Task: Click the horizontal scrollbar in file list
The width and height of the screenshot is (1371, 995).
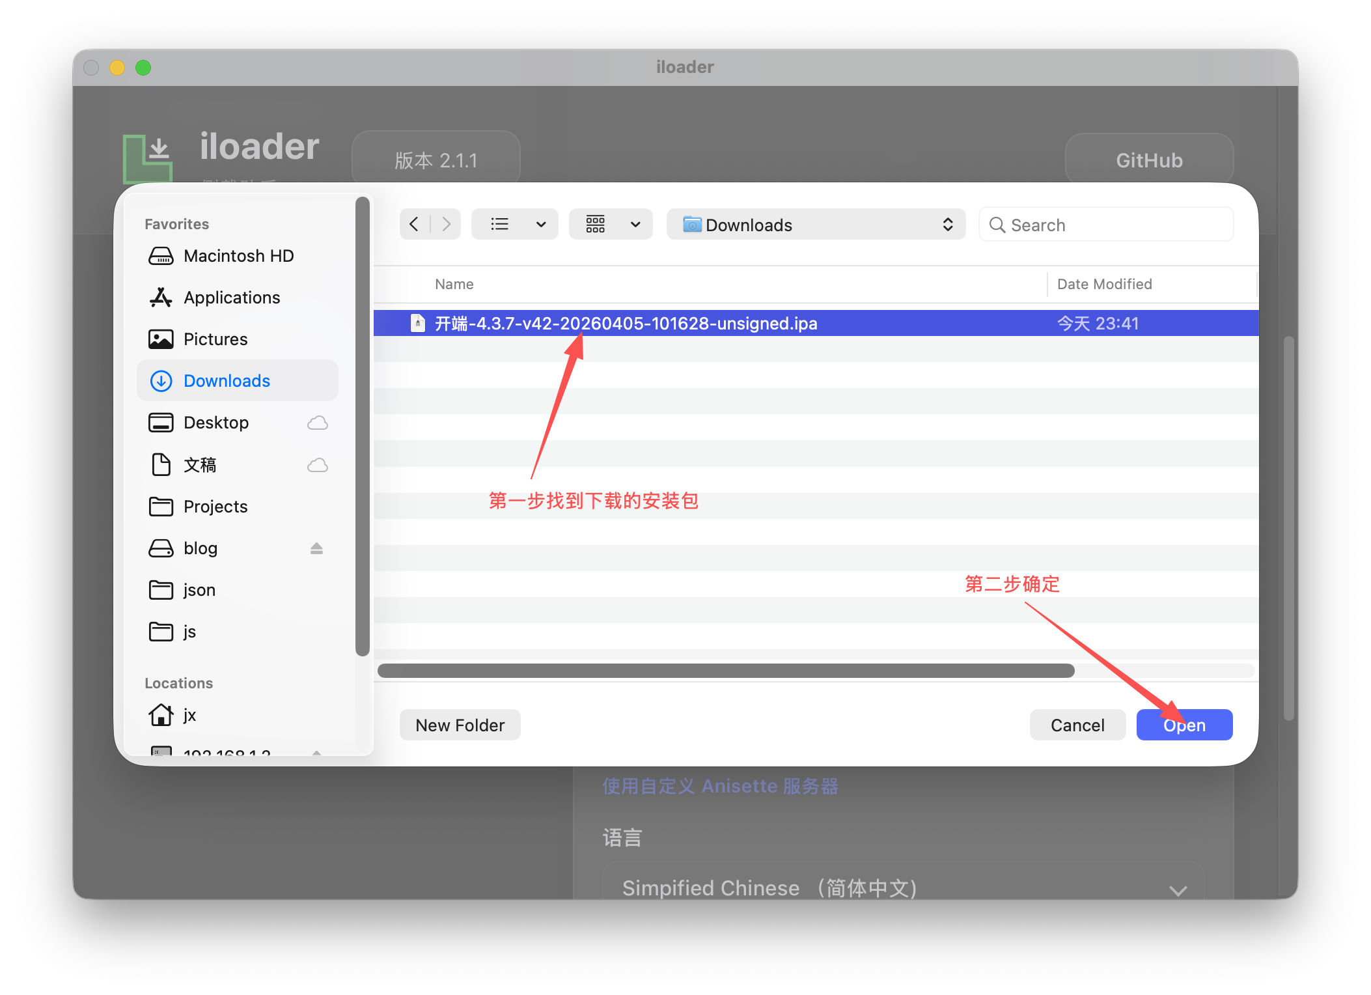Action: coord(726,671)
